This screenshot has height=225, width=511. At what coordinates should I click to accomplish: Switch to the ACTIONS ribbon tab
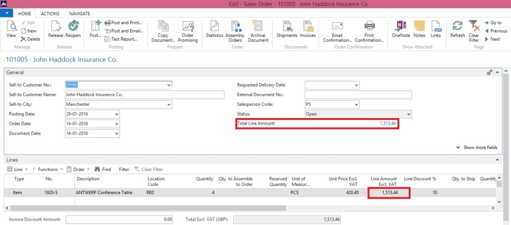click(50, 13)
